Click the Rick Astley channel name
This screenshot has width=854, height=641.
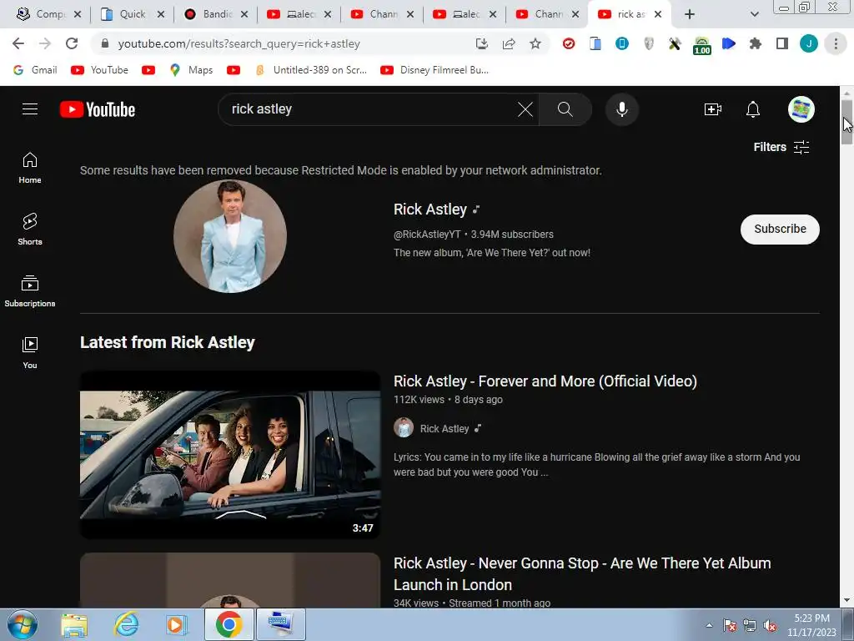click(430, 209)
